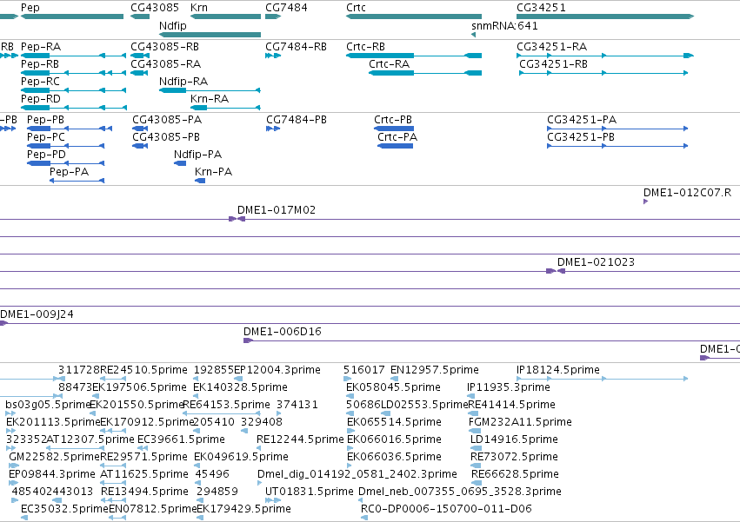Select coding sequence Crtc-PB
Viewport: 740px width, 522px height.
pyautogui.click(x=393, y=120)
